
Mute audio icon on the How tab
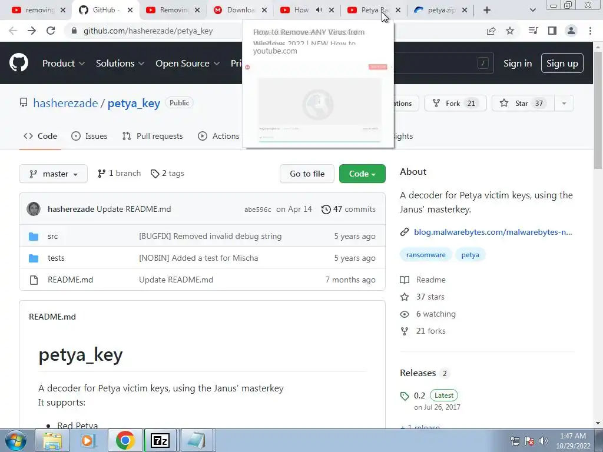[319, 10]
